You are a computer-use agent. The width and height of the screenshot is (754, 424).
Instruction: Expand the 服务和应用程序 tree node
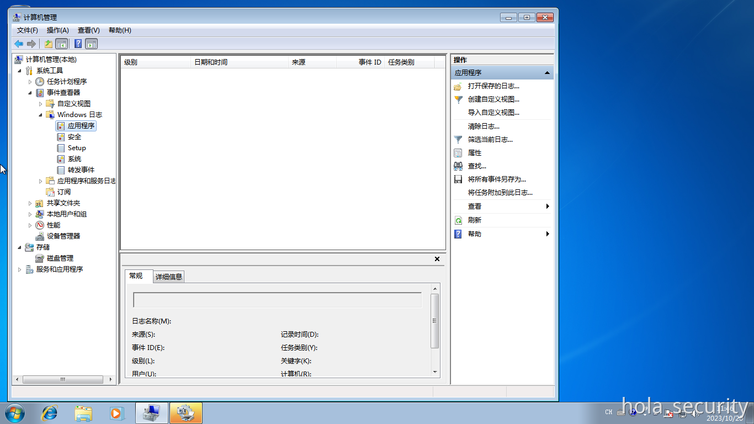20,269
